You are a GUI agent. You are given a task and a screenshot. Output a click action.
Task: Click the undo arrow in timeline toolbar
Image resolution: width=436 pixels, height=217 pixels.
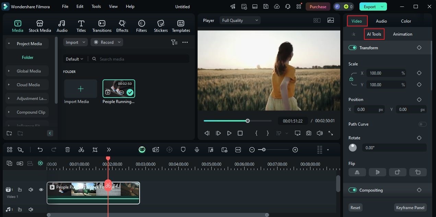pyautogui.click(x=40, y=150)
